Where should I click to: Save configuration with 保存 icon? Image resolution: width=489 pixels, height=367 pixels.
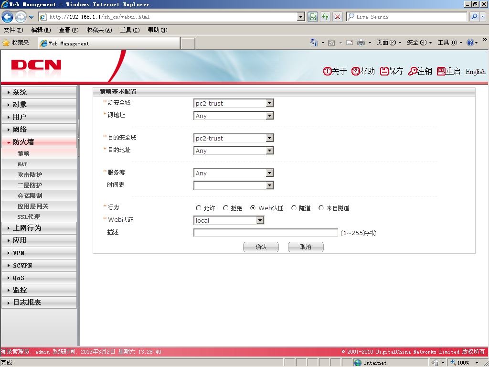[384, 71]
